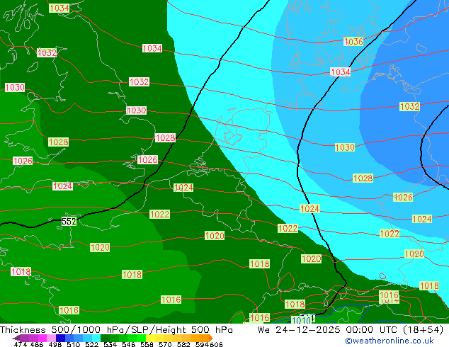Click legend value 474
The height and width of the screenshot is (347, 449).
pyautogui.click(x=21, y=344)
